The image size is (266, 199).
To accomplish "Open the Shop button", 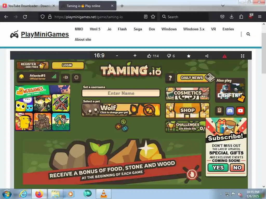I will tap(188, 111).
